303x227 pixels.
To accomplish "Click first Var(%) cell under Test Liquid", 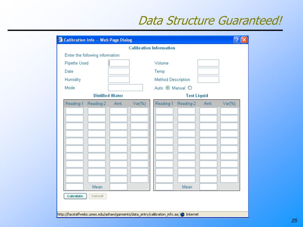I will point(229,111).
